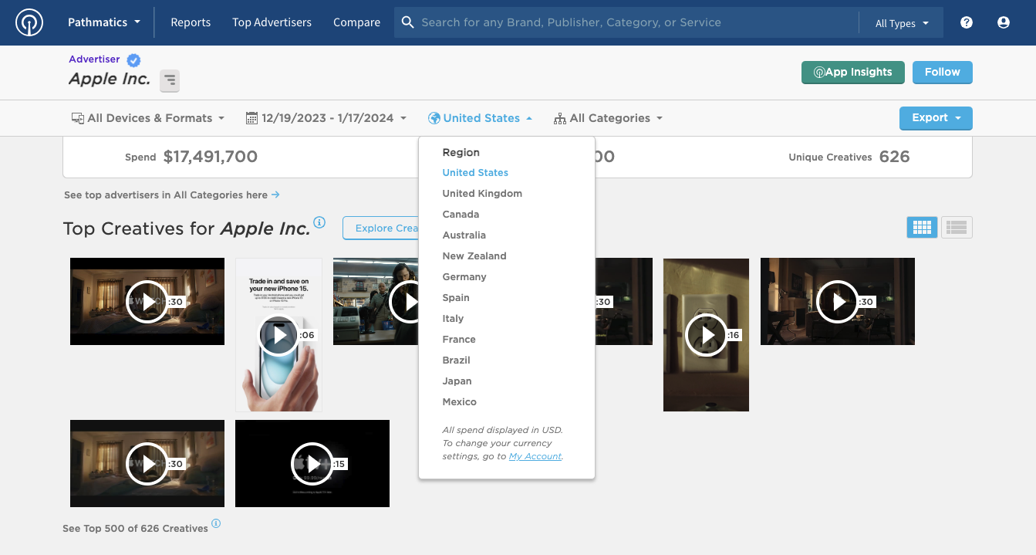The width and height of the screenshot is (1036, 555).
Task: Choose Canada from the region list
Action: pyautogui.click(x=461, y=215)
